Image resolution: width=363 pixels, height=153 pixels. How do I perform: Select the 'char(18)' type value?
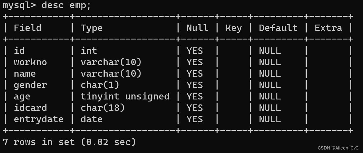[103, 108]
